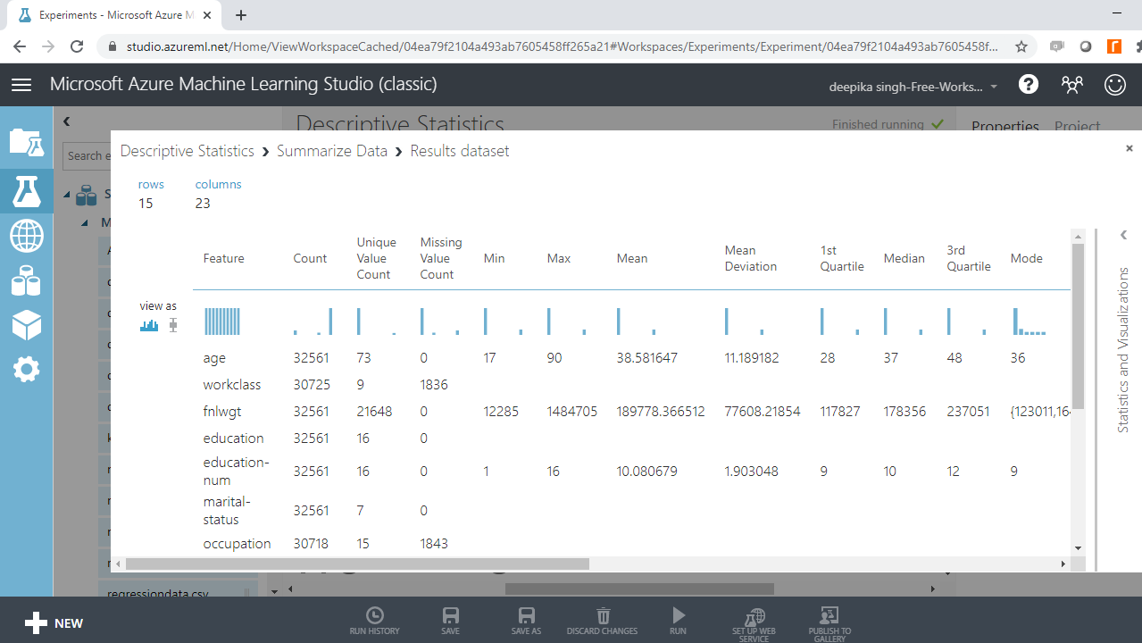Select the Count column histogram thumbnail

(313, 321)
